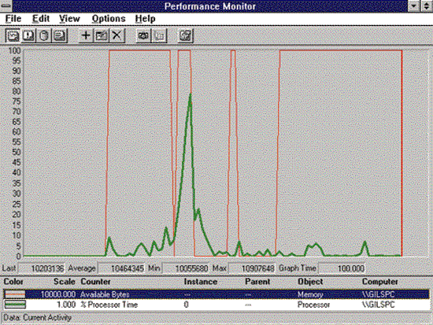This screenshot has height=325, width=433.
Task: Open the window control menu box
Action: pyautogui.click(x=6, y=6)
